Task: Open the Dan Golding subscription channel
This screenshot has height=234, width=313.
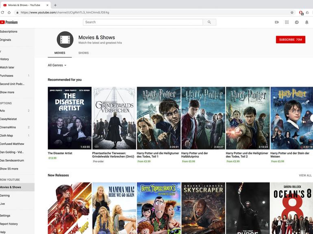Action: tap(12, 152)
